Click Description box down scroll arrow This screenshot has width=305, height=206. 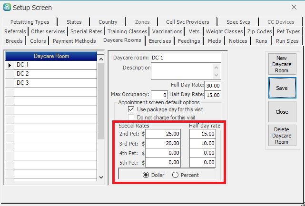point(217,76)
